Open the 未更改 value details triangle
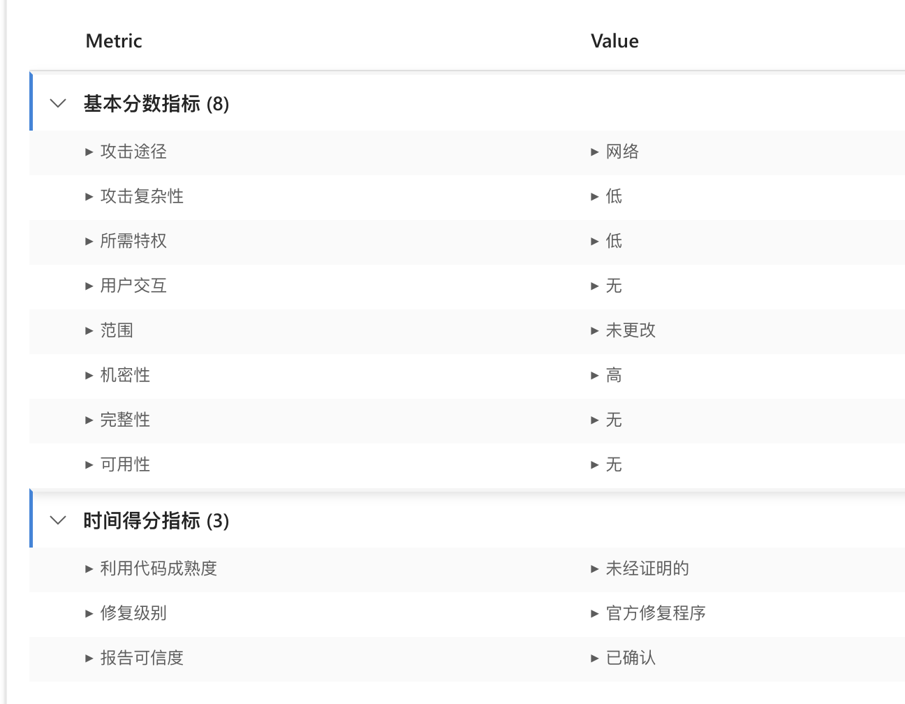905x704 pixels. (x=594, y=330)
